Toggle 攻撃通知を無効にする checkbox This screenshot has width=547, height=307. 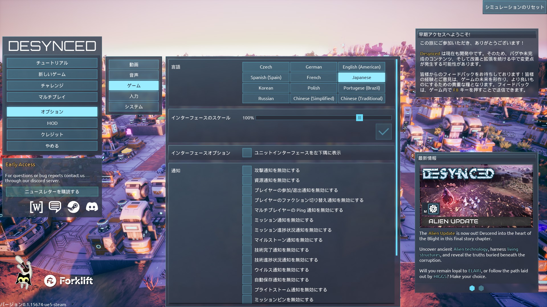(x=247, y=170)
